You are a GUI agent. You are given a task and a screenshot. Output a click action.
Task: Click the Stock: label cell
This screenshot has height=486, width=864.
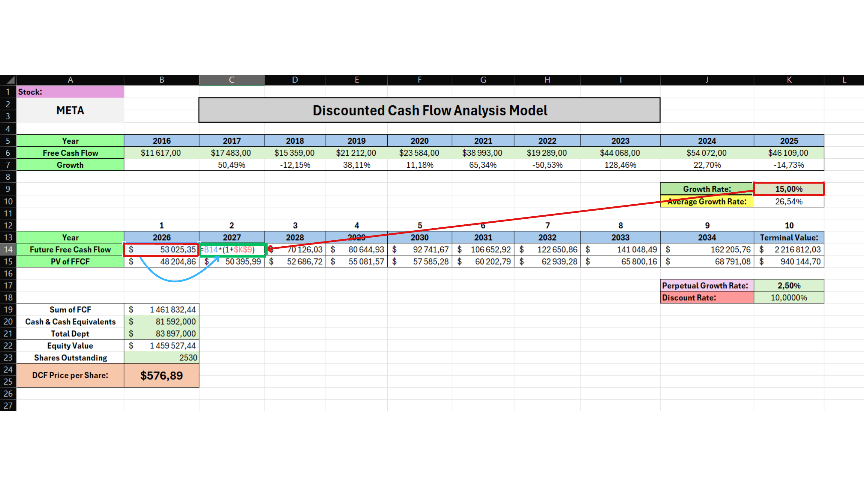70,92
